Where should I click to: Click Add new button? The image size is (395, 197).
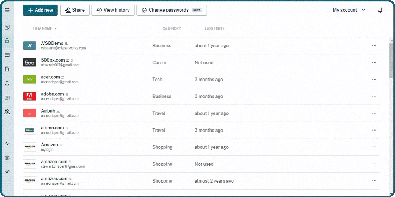(x=40, y=10)
